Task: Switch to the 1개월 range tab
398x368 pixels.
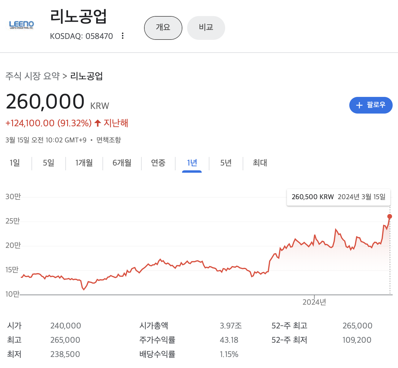Action: coord(84,163)
